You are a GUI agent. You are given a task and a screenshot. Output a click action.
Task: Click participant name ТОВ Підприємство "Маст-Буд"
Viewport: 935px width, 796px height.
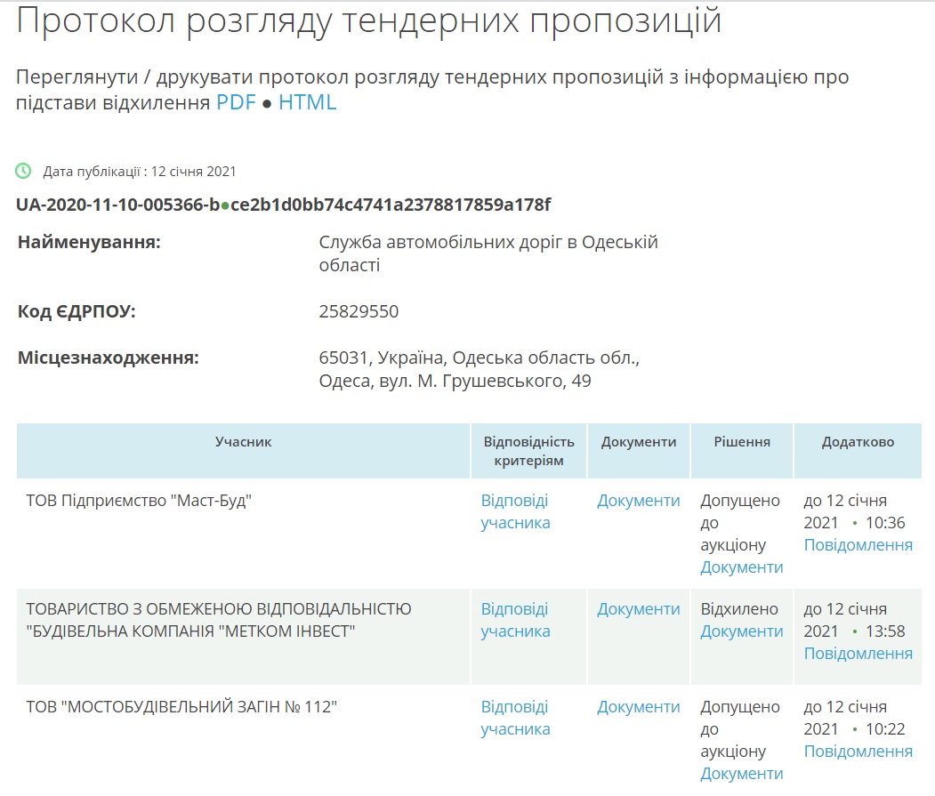pos(139,501)
